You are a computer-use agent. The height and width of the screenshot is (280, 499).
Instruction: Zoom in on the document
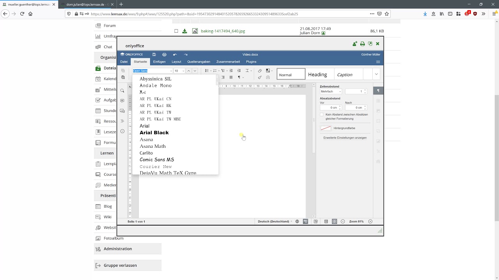(370, 221)
